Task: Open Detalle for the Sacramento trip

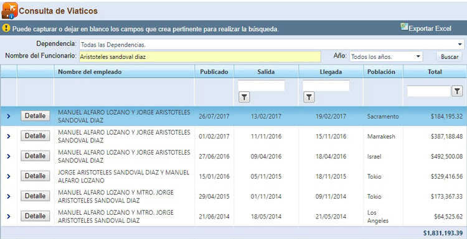Action: tap(35, 116)
